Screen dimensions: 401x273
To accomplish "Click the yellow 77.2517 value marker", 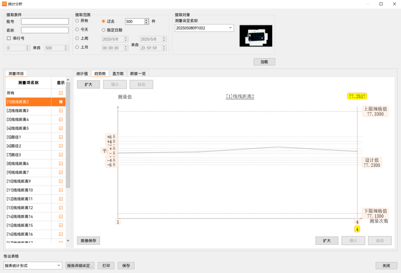I will 357,96.
